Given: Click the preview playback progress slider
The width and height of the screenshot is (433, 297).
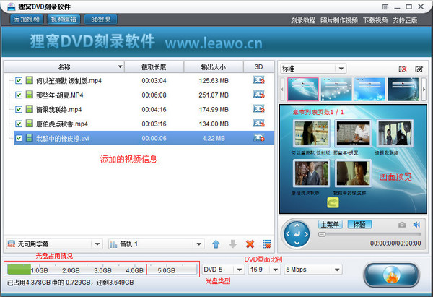Looking at the screenshot, I should (x=369, y=235).
